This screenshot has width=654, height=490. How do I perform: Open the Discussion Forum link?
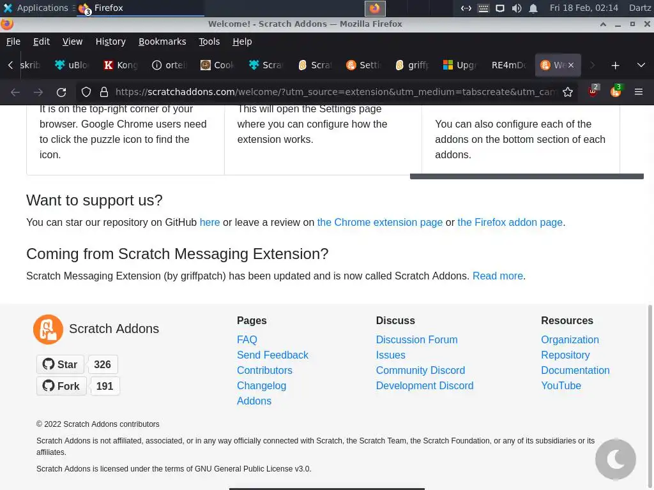pos(416,340)
